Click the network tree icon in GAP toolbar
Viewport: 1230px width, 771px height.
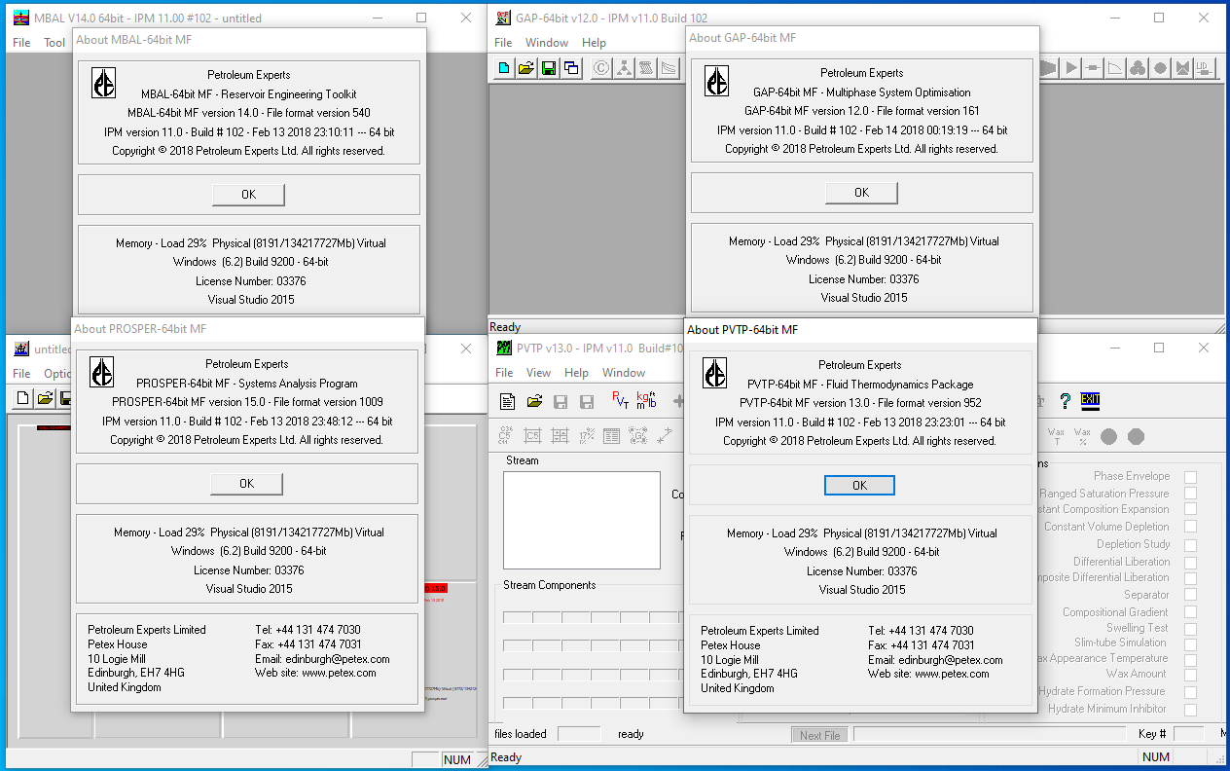[623, 68]
